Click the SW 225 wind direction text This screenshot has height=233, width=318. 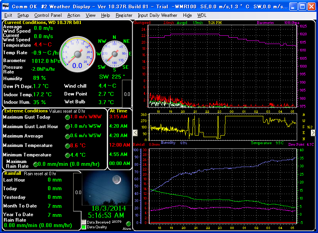(112, 77)
